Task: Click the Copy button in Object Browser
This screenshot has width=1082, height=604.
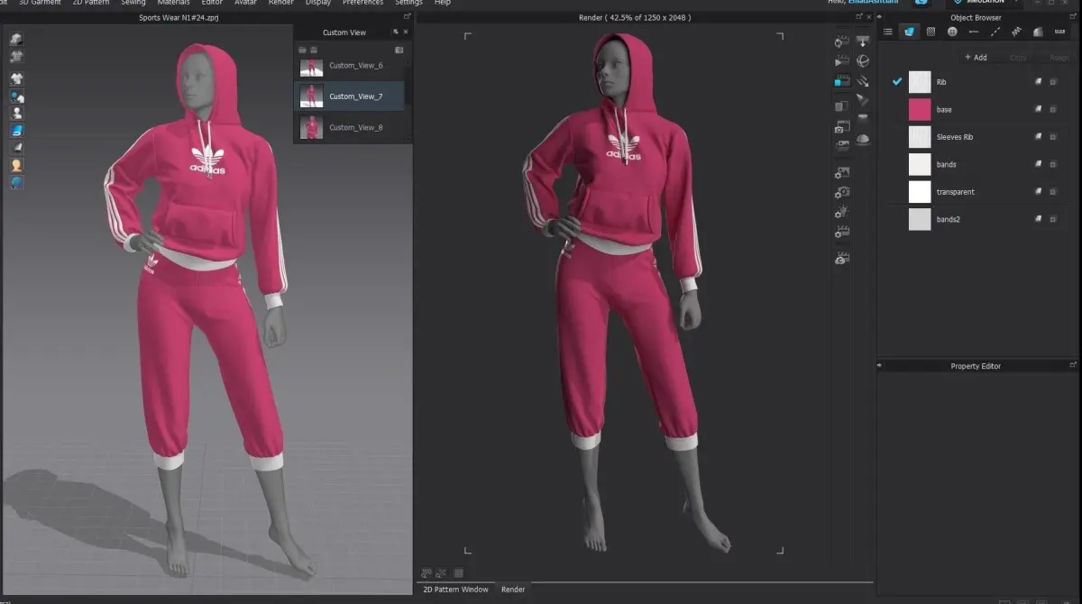Action: tap(1018, 57)
